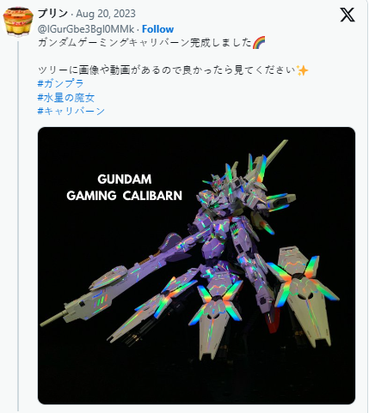Follow the プリン account
Screen dimensions: 369x413
click(157, 29)
